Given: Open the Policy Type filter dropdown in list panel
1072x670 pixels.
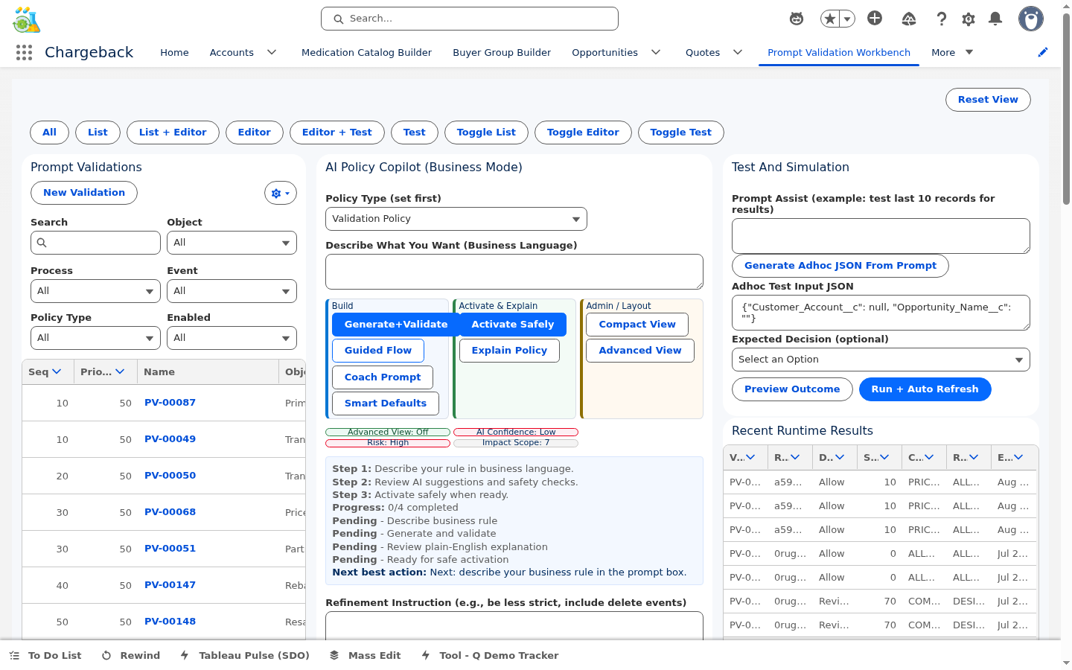Looking at the screenshot, I should coord(95,338).
